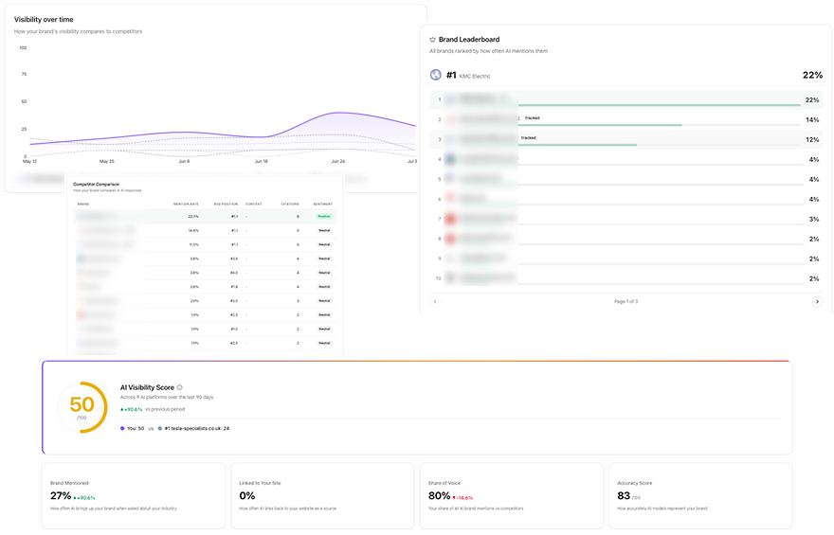Click the 14% leaderboard progress bar

660,125
